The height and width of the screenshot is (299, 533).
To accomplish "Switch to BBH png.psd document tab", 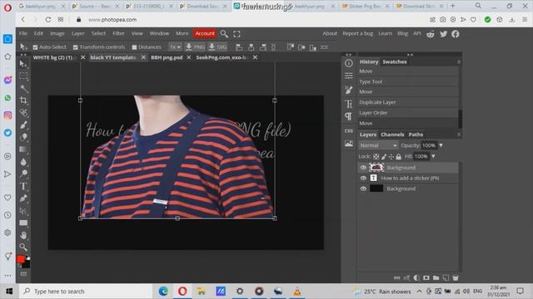I will pos(167,57).
